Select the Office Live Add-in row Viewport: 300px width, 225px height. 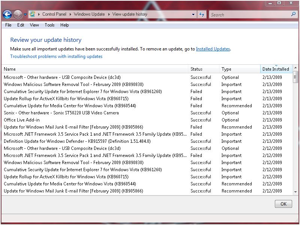[147, 120]
